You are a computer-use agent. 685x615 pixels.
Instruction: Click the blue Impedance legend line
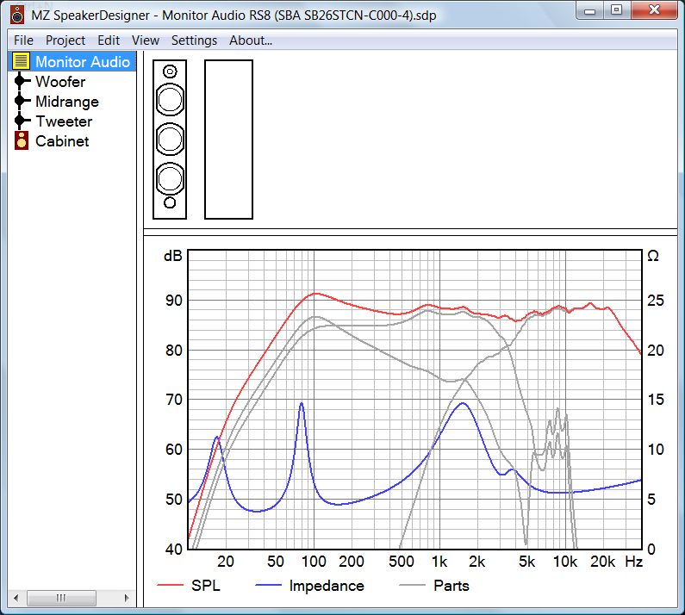pyautogui.click(x=268, y=586)
